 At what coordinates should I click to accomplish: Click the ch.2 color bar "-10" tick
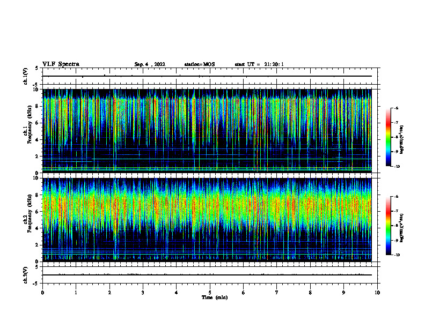397,255
